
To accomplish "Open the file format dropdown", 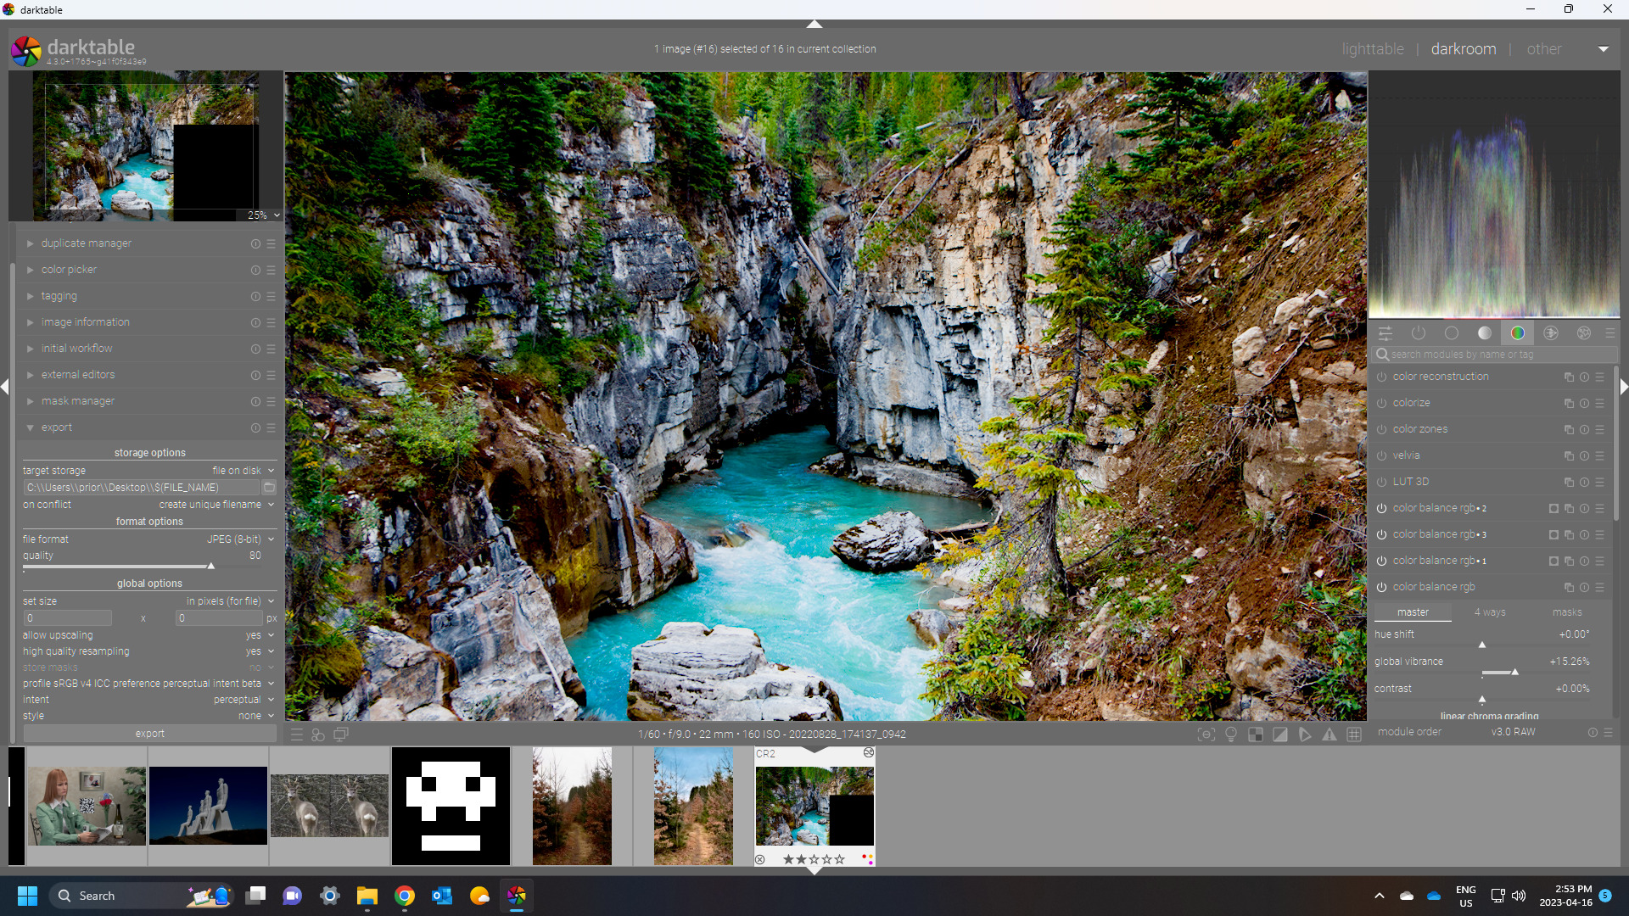I will pyautogui.click(x=238, y=539).
